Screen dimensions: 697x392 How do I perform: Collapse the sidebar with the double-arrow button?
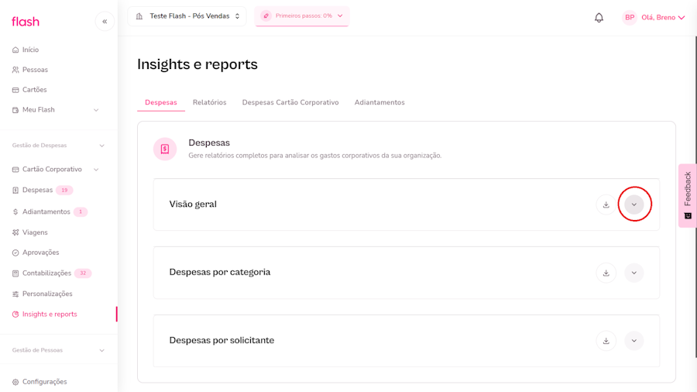point(105,22)
